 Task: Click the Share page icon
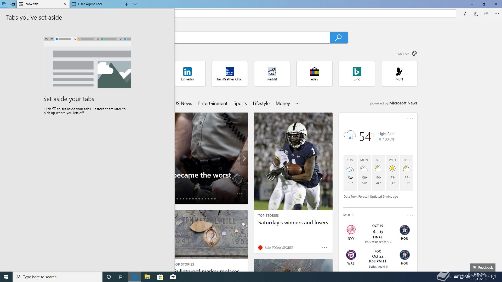[486, 14]
